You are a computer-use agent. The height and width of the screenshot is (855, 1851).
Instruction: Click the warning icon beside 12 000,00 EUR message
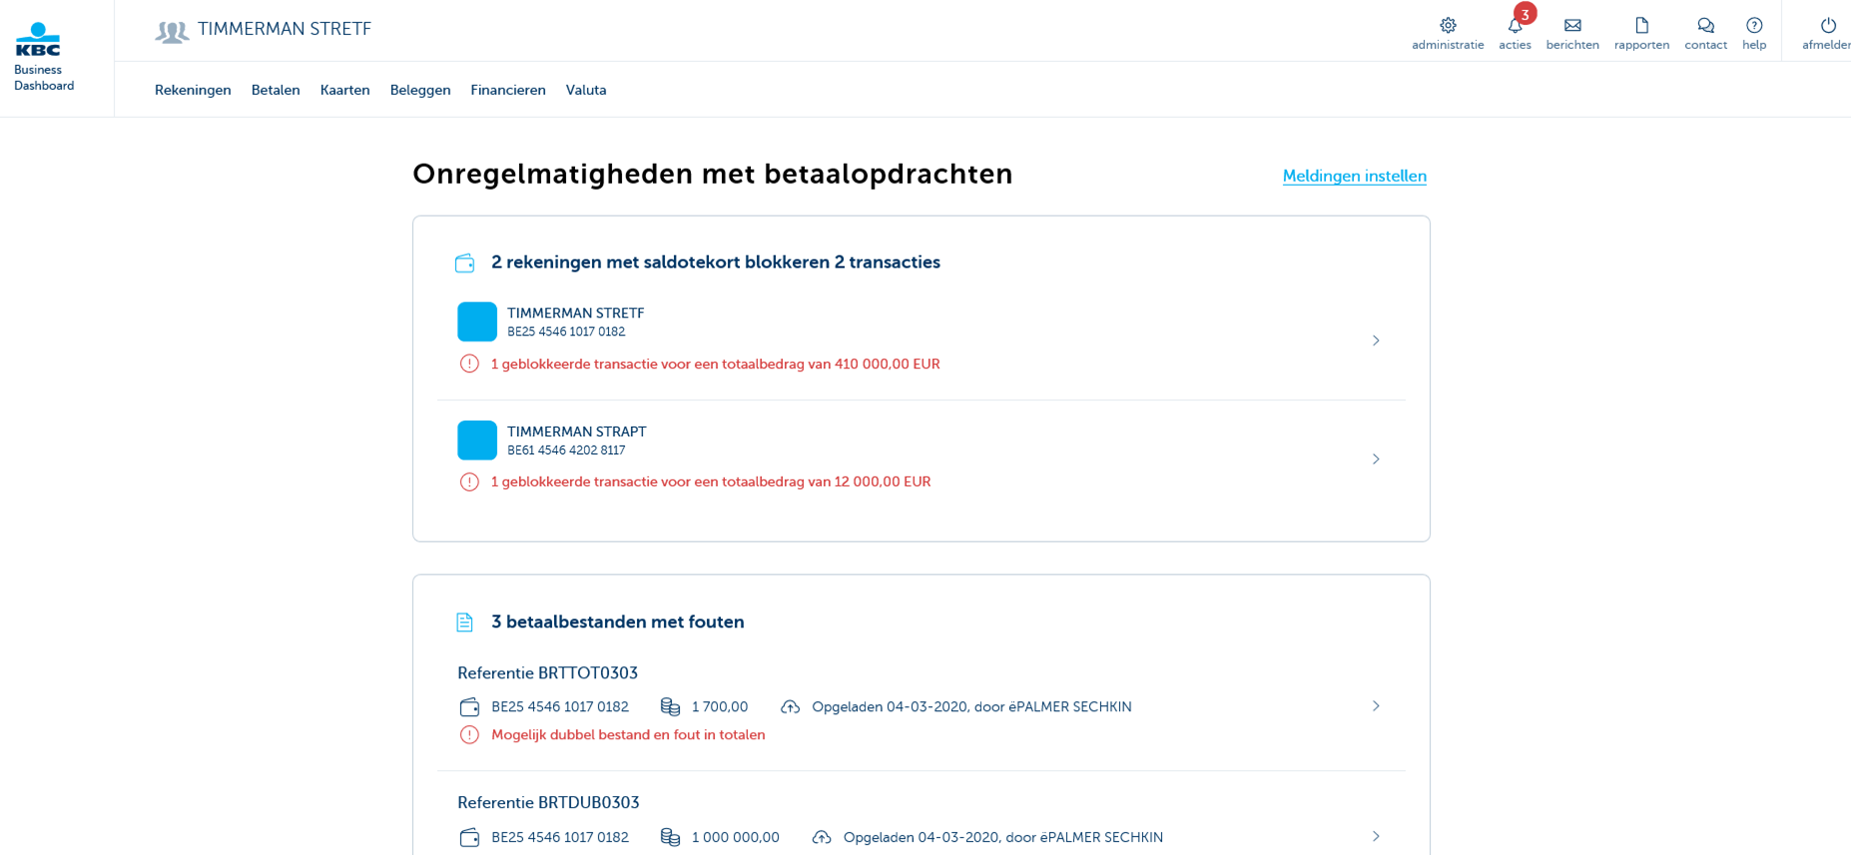click(469, 482)
